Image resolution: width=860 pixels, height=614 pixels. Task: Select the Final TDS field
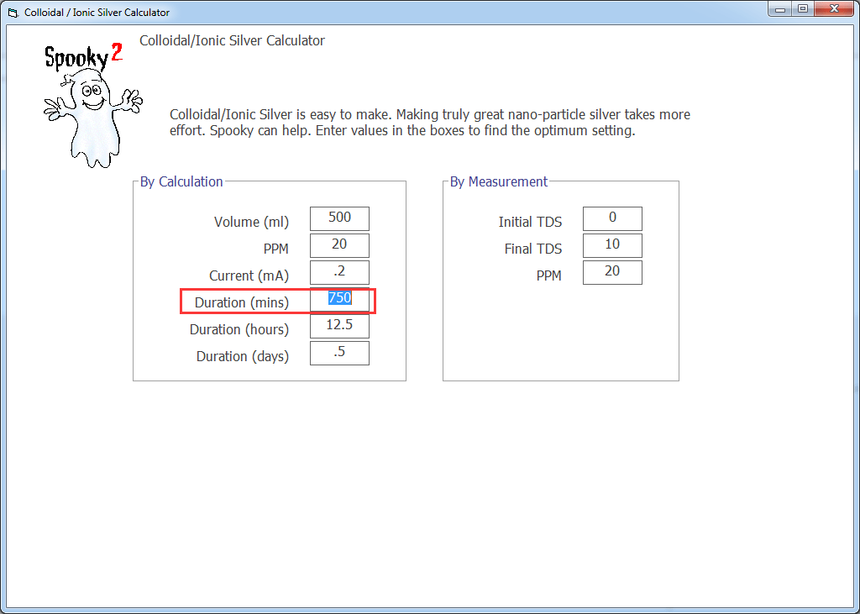pos(612,245)
